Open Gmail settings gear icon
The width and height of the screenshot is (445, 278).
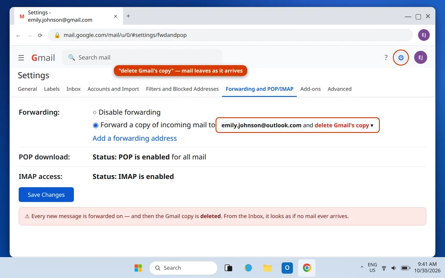point(401,58)
